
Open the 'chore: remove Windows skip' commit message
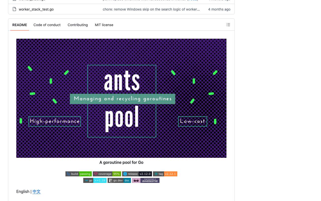click(151, 9)
